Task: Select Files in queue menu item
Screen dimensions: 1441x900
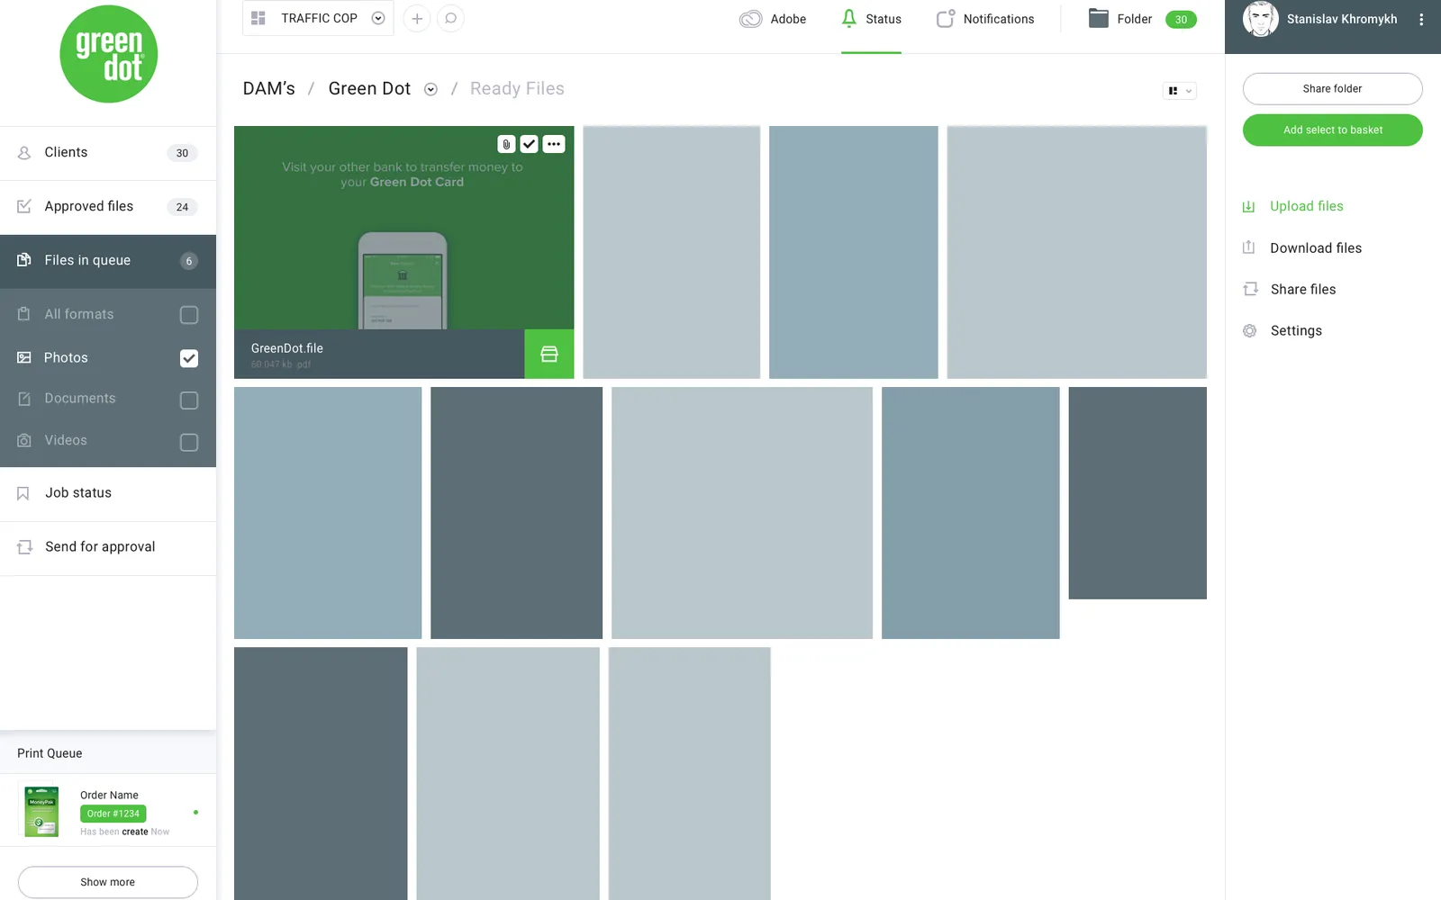Action: coord(108,261)
